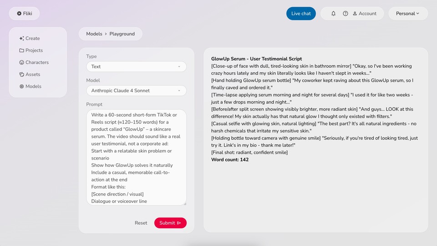Click the Create sparkle icon

pyautogui.click(x=21, y=39)
